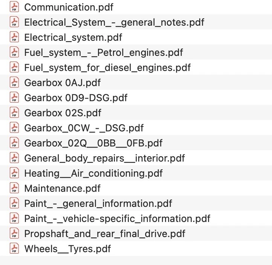Click the PDF icon for Wheels__Tyres.pdf
Image resolution: width=272 pixels, height=265 pixels.
click(14, 248)
